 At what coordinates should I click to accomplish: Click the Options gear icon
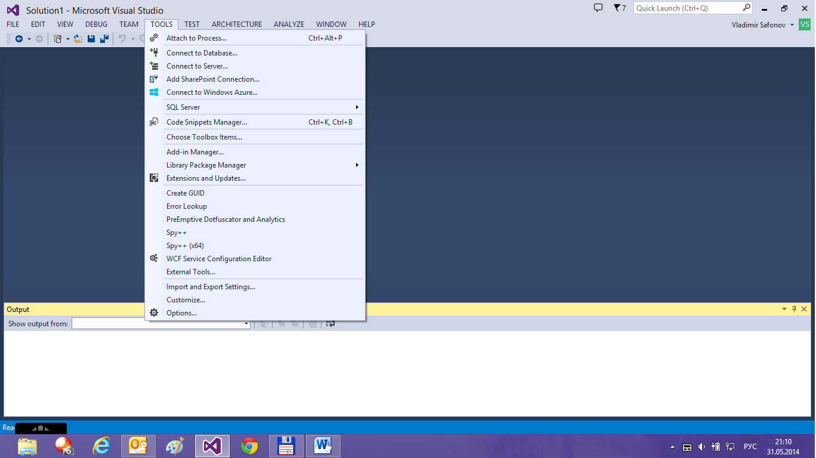(154, 312)
